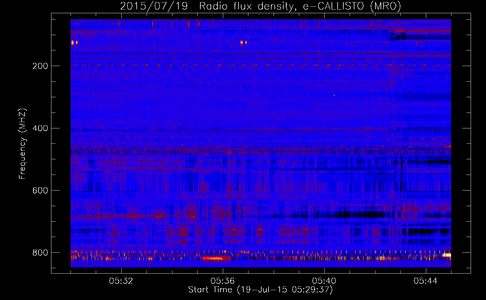Viewport: 486px width, 300px height.
Task: Click the bright yellow burst near 800 MHz at far right
Action: coord(446,255)
